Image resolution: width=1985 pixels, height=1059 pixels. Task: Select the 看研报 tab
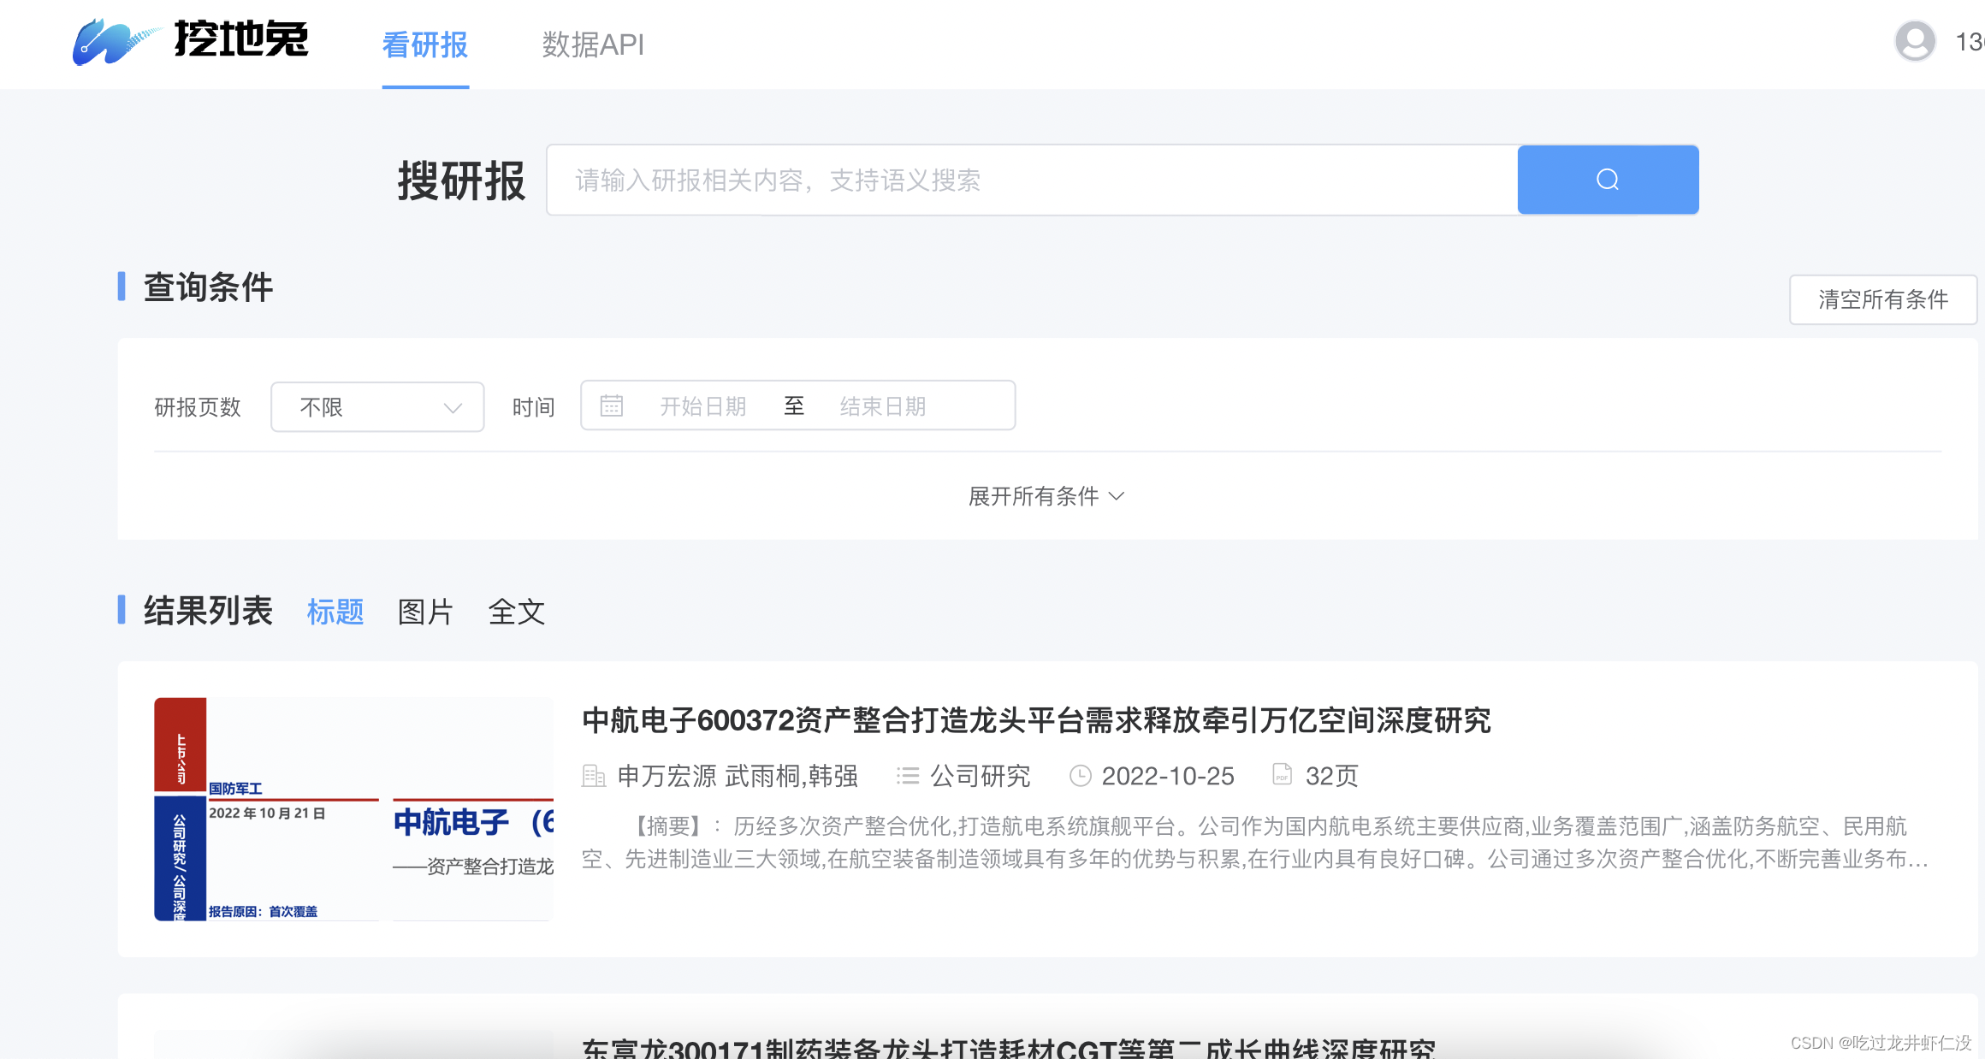(x=424, y=44)
